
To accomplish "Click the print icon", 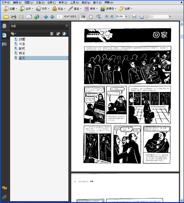I will point(13,17).
